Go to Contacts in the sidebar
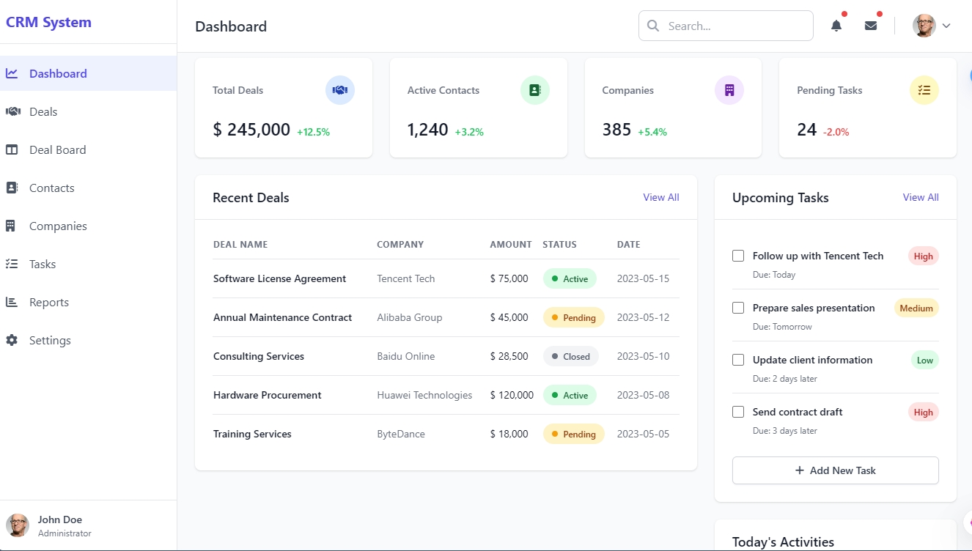The image size is (972, 551). pyautogui.click(x=51, y=188)
